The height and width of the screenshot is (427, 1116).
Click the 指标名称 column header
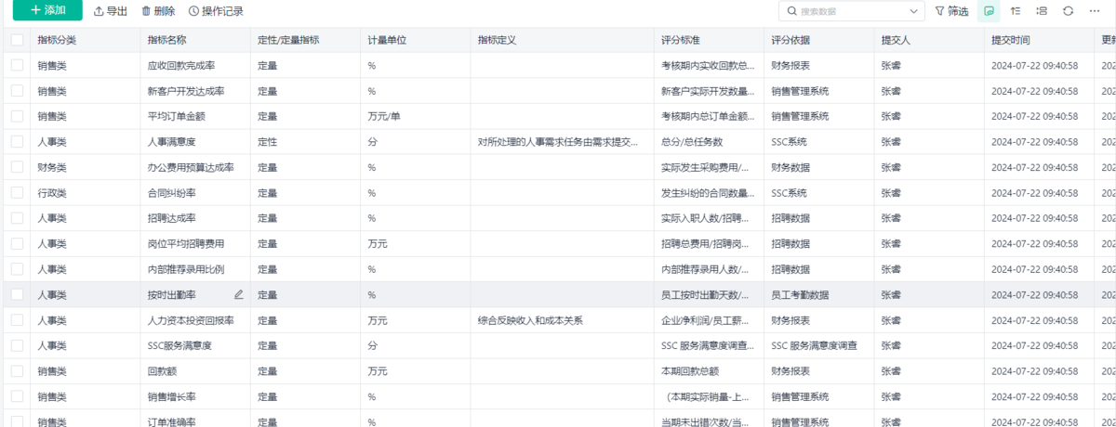(195, 41)
